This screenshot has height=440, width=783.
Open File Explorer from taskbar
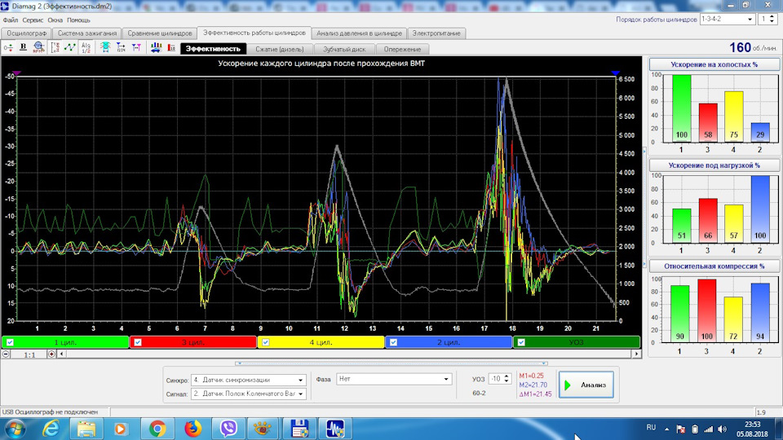click(x=86, y=429)
